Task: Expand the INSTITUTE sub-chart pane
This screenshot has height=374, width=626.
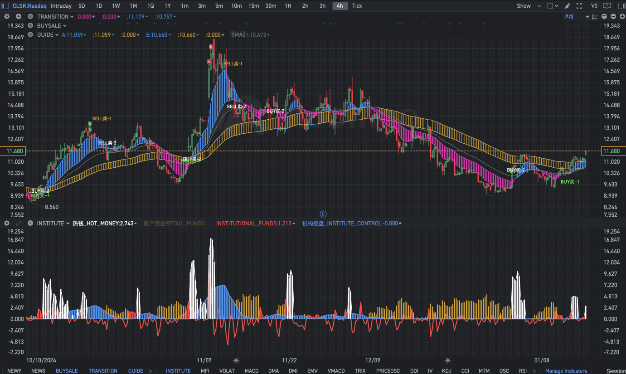Action: point(19,223)
